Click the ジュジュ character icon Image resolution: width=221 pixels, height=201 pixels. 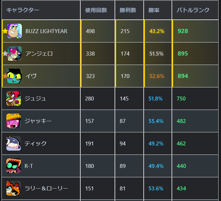coord(14,98)
